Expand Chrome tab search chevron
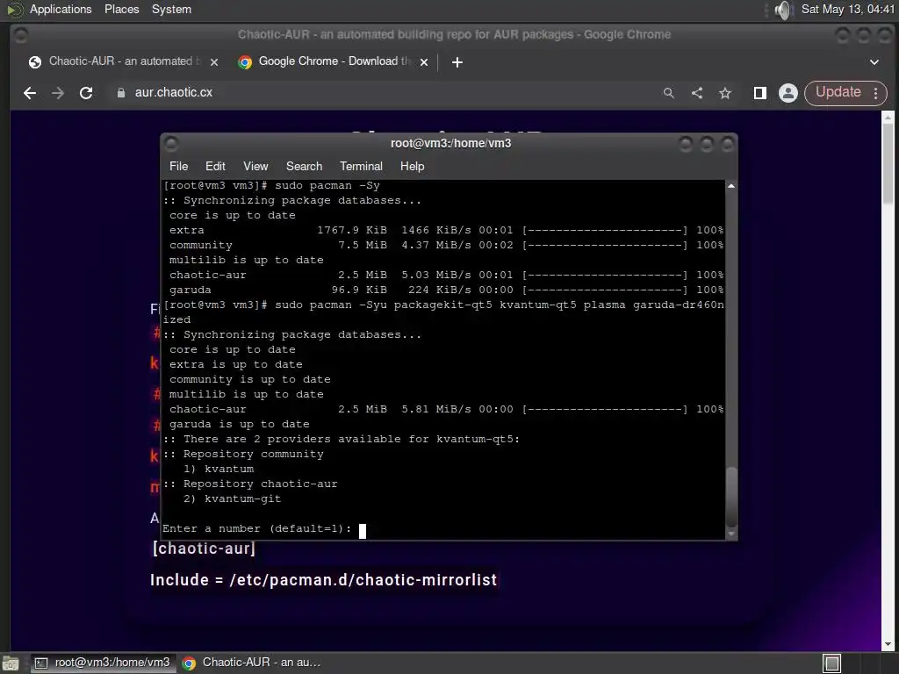 click(x=874, y=62)
